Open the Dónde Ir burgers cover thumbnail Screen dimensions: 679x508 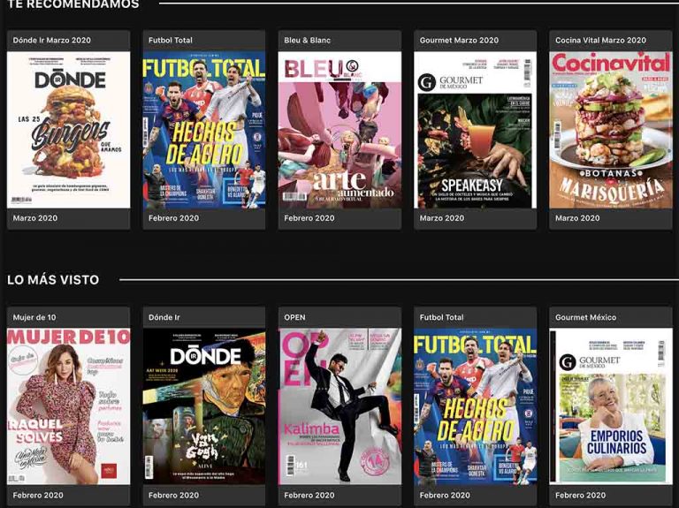(x=68, y=130)
